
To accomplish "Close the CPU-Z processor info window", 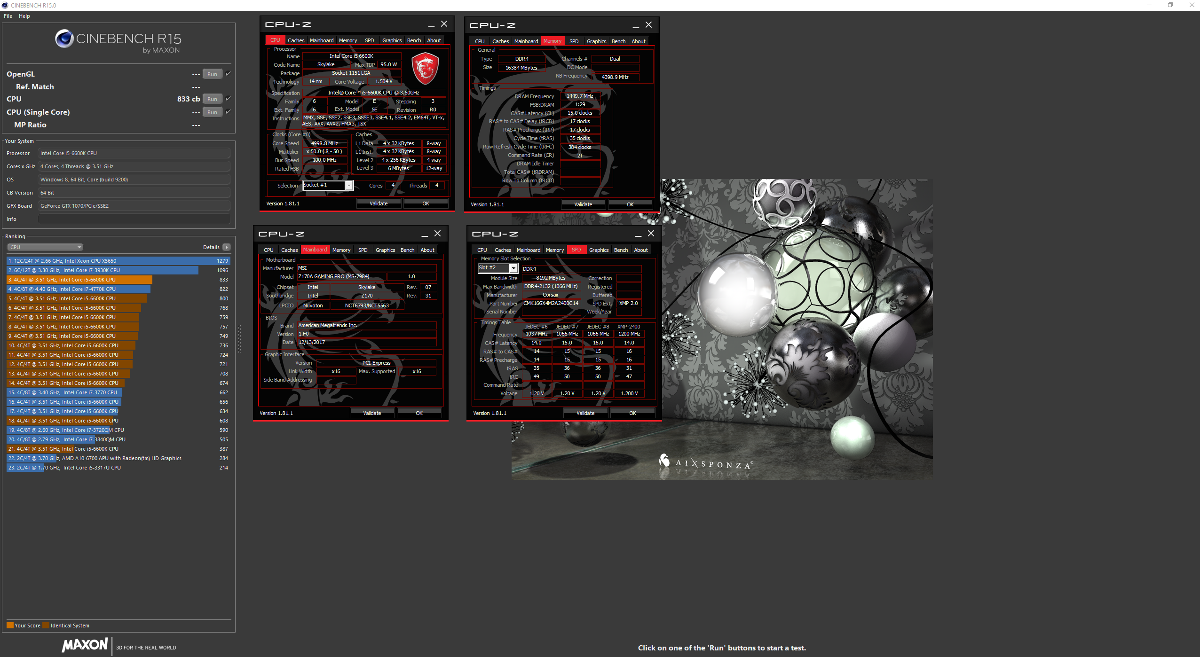I will pyautogui.click(x=444, y=24).
